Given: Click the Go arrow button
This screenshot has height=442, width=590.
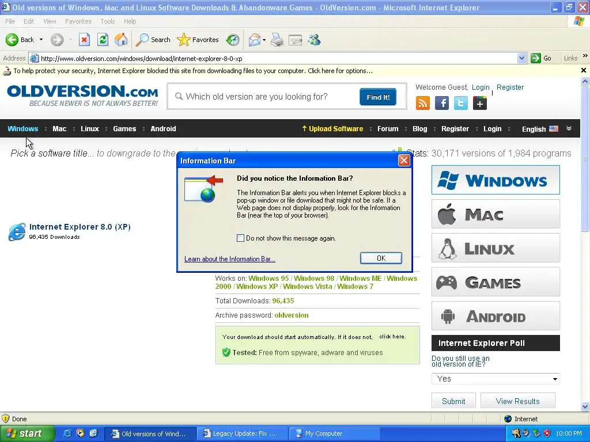Looking at the screenshot, I should click(541, 58).
